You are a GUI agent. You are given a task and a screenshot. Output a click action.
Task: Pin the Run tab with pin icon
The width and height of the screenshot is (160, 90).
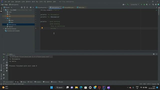click(x=4, y=78)
